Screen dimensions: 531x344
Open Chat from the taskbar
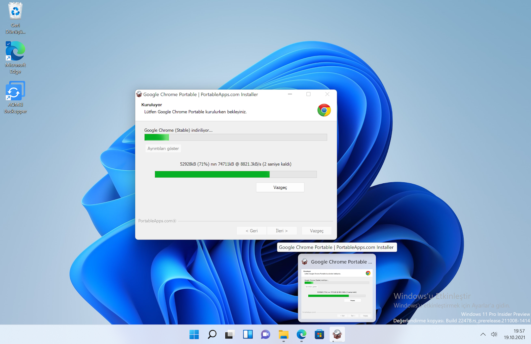(x=265, y=334)
